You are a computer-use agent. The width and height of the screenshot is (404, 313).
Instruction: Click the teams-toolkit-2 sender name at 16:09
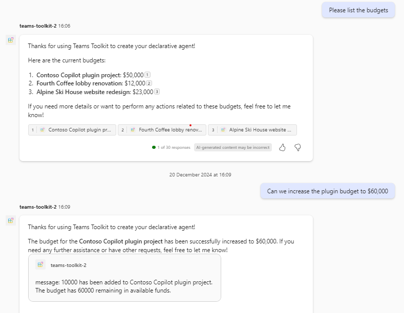[38, 207]
